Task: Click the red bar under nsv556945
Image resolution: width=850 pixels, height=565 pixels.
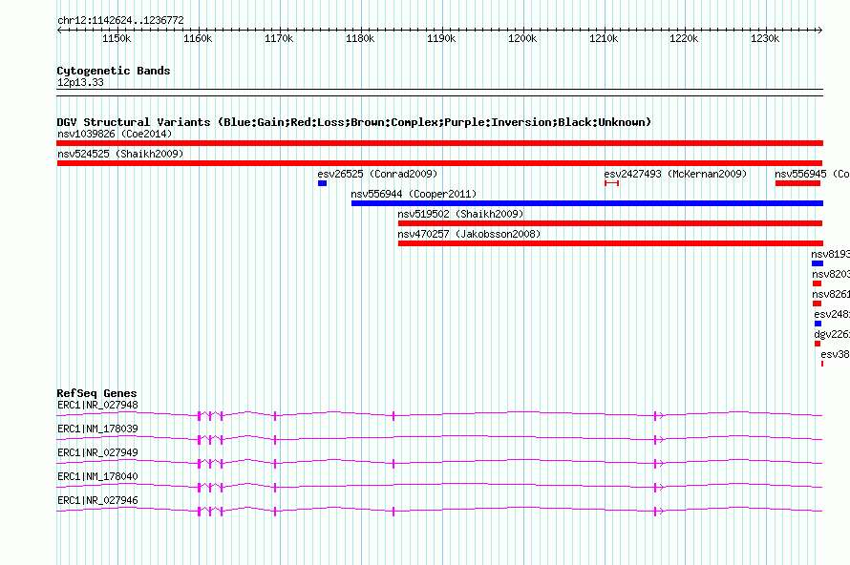Action: pyautogui.click(x=797, y=183)
